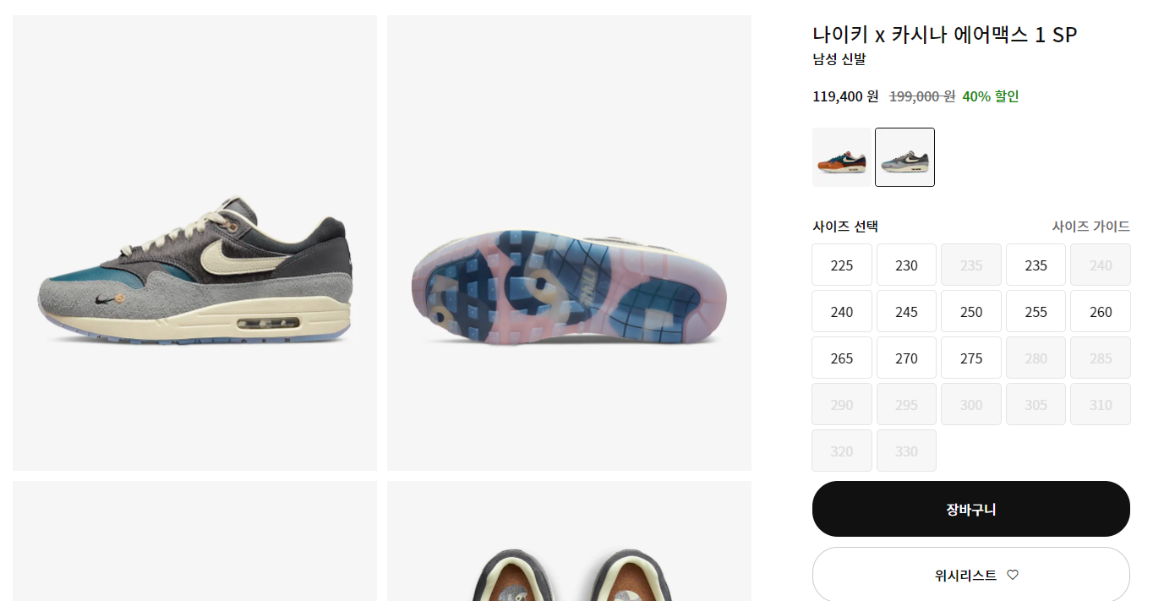Choose the available size 235 option
This screenshot has width=1153, height=601.
coord(1036,265)
